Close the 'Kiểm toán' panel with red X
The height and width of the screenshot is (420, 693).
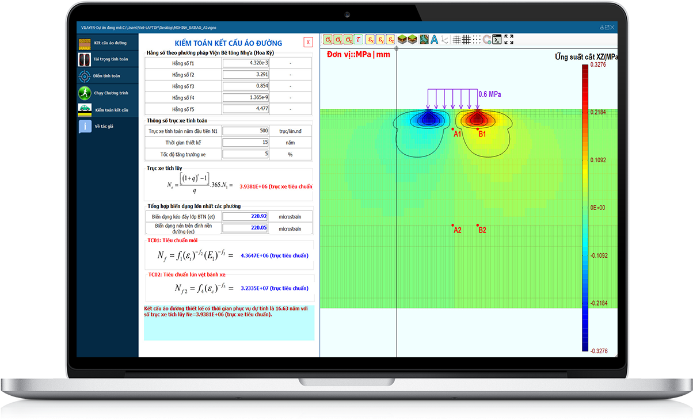click(x=309, y=42)
